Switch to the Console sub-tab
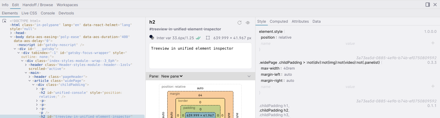The height and width of the screenshot is (118, 440). pyautogui.click(x=48, y=13)
